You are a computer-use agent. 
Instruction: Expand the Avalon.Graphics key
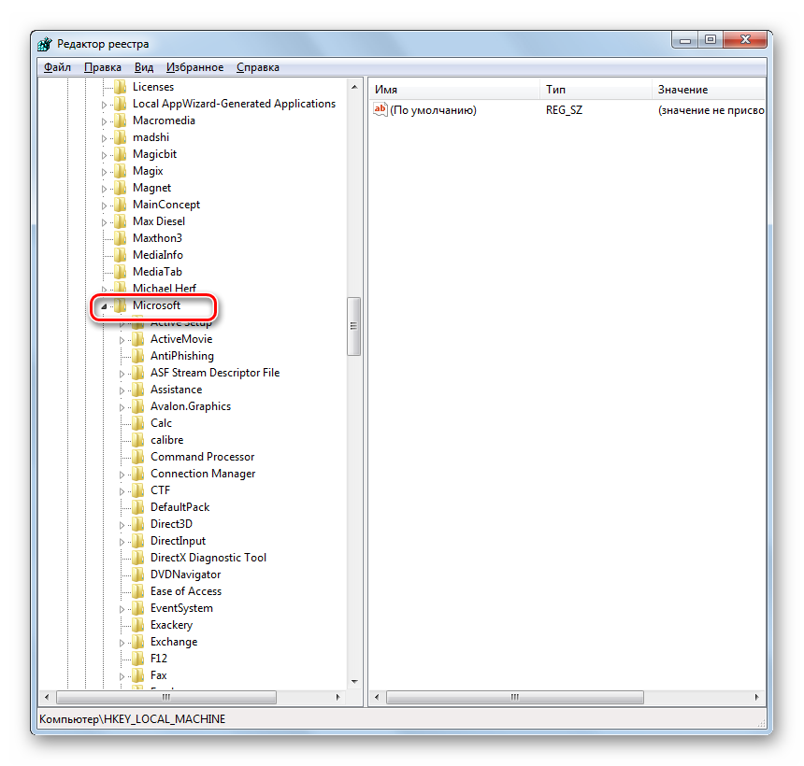pos(122,407)
